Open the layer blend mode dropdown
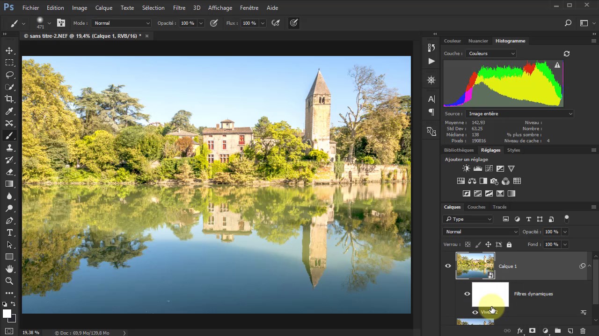Screen dimensions: 599x336 (481, 232)
